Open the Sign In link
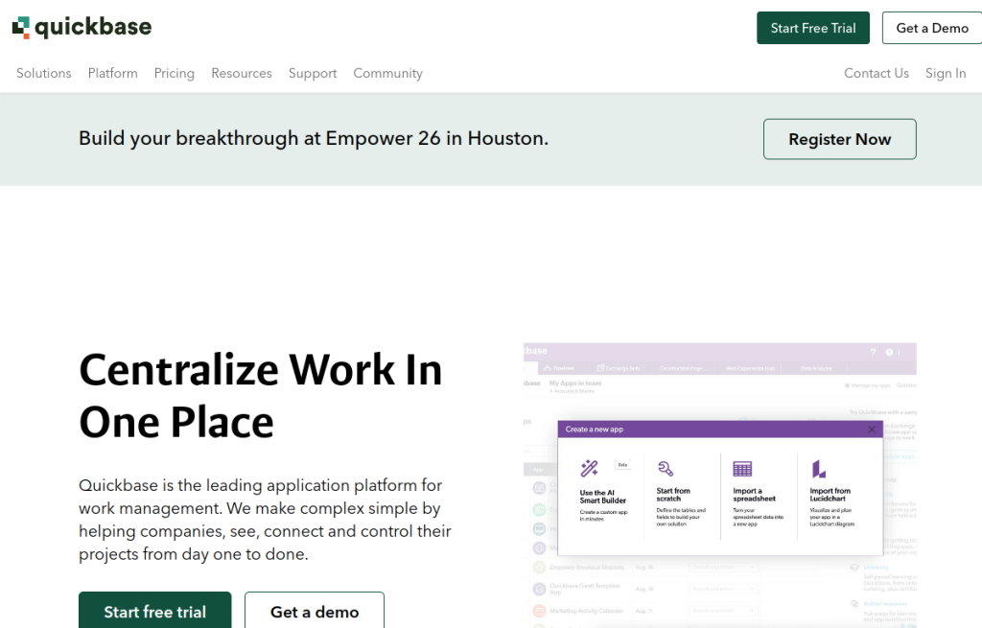 [x=945, y=73]
